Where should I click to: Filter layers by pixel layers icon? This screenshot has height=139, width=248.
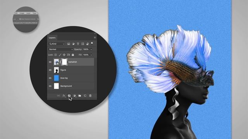[x=69, y=44]
